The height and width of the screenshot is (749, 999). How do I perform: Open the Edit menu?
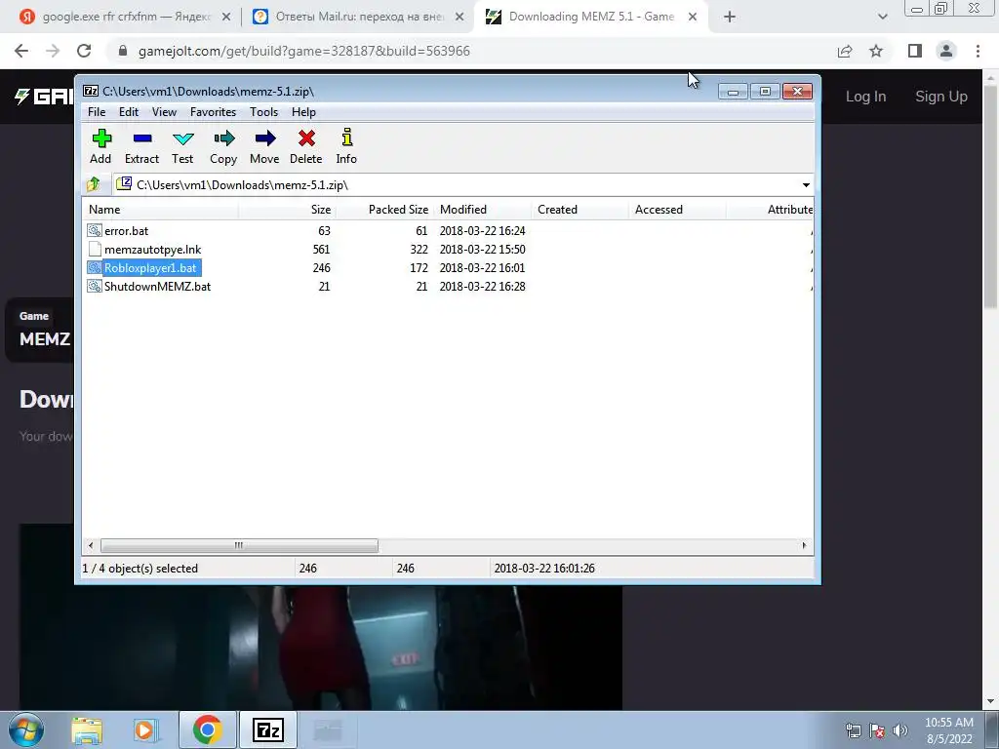(129, 112)
